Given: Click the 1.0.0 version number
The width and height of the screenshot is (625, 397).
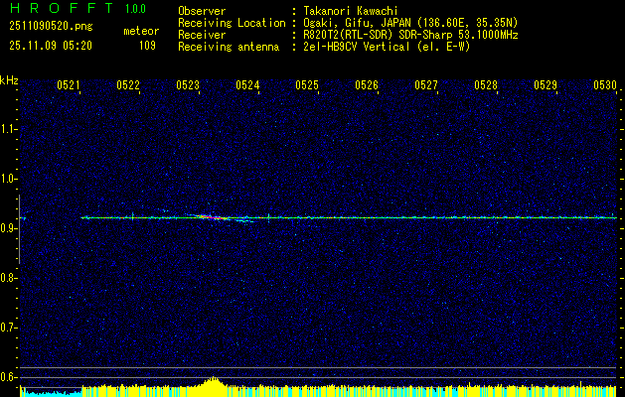Looking at the screenshot, I should [136, 9].
